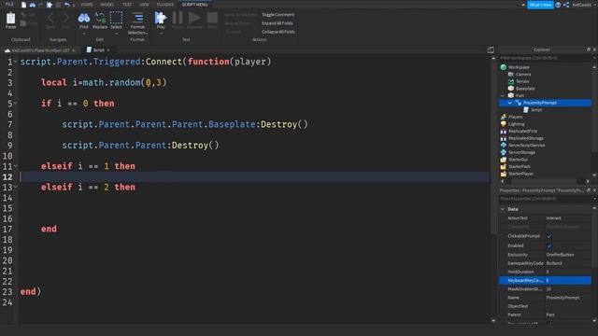The height and width of the screenshot is (336, 598).
Task: Open the FILE menu
Action: [x=9, y=4]
